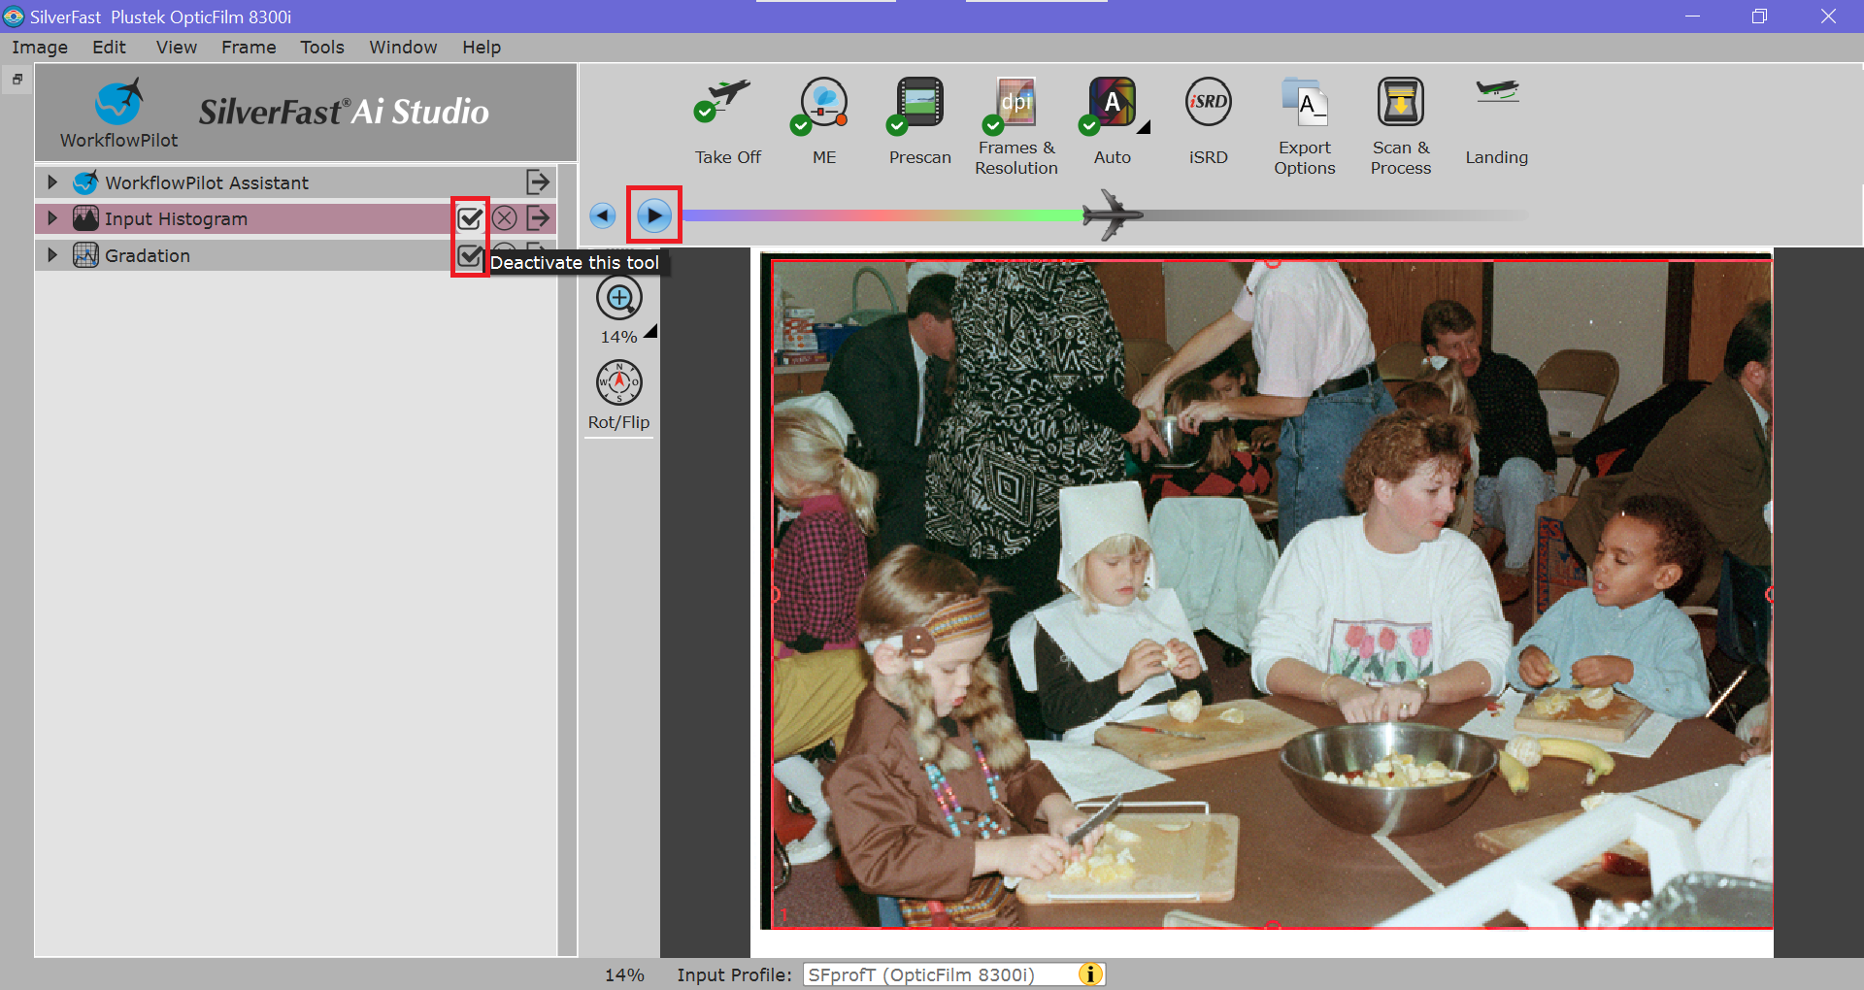Screen dimensions: 1864x990
Task: Select the Input Histogram row label
Action: [176, 218]
